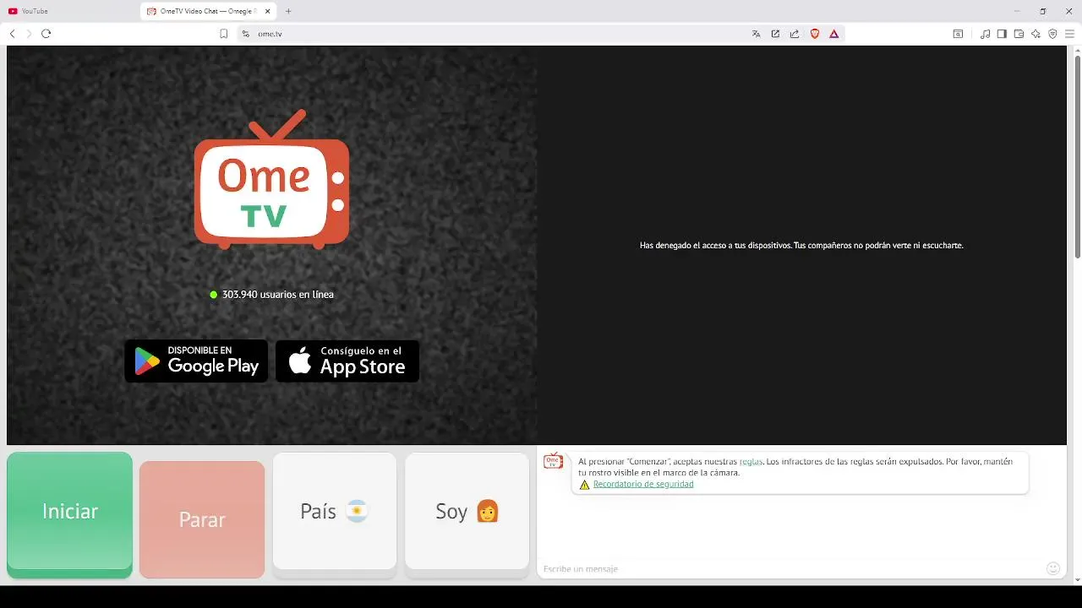The height and width of the screenshot is (608, 1082).
Task: Click the page vertical scrollbar thumb
Action: point(1077,156)
